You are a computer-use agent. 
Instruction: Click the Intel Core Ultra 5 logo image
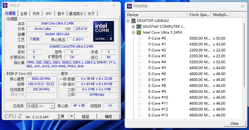tap(103, 31)
